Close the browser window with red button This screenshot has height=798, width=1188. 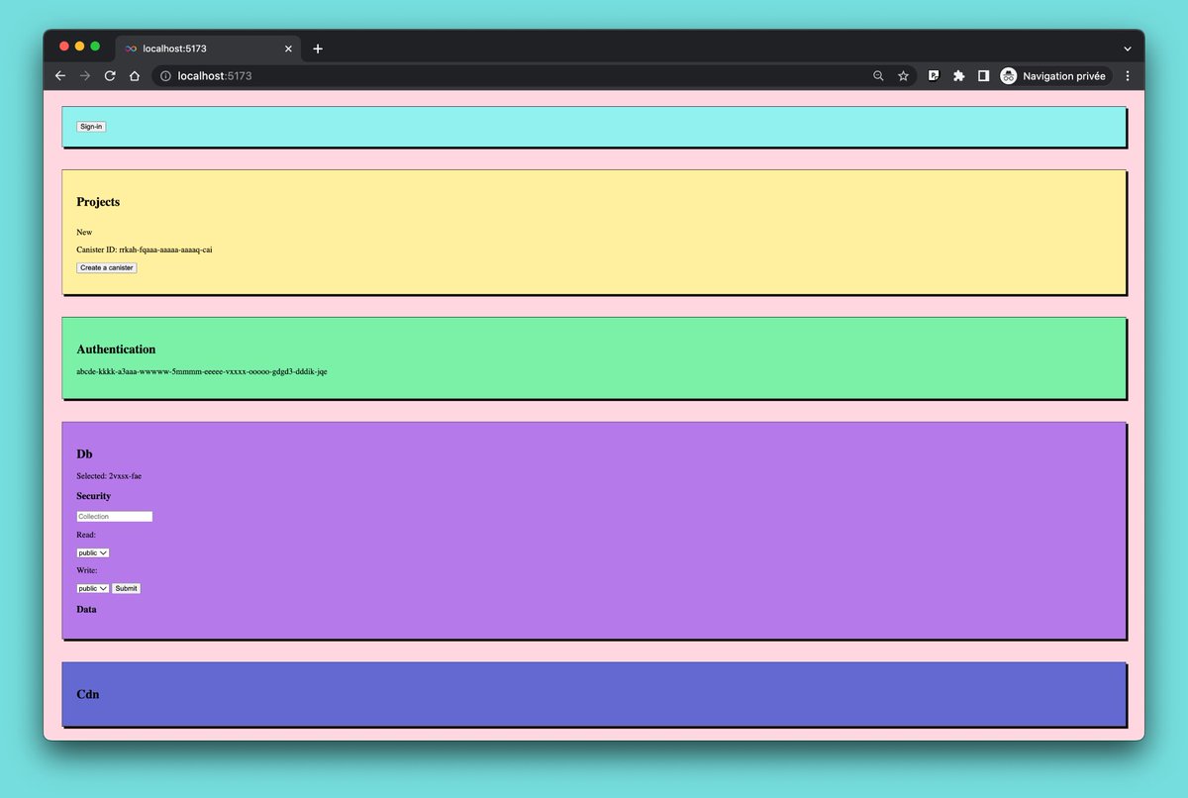coord(64,47)
